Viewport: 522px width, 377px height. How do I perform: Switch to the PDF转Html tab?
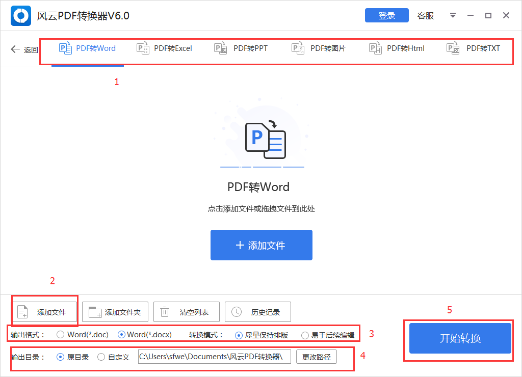click(x=397, y=48)
